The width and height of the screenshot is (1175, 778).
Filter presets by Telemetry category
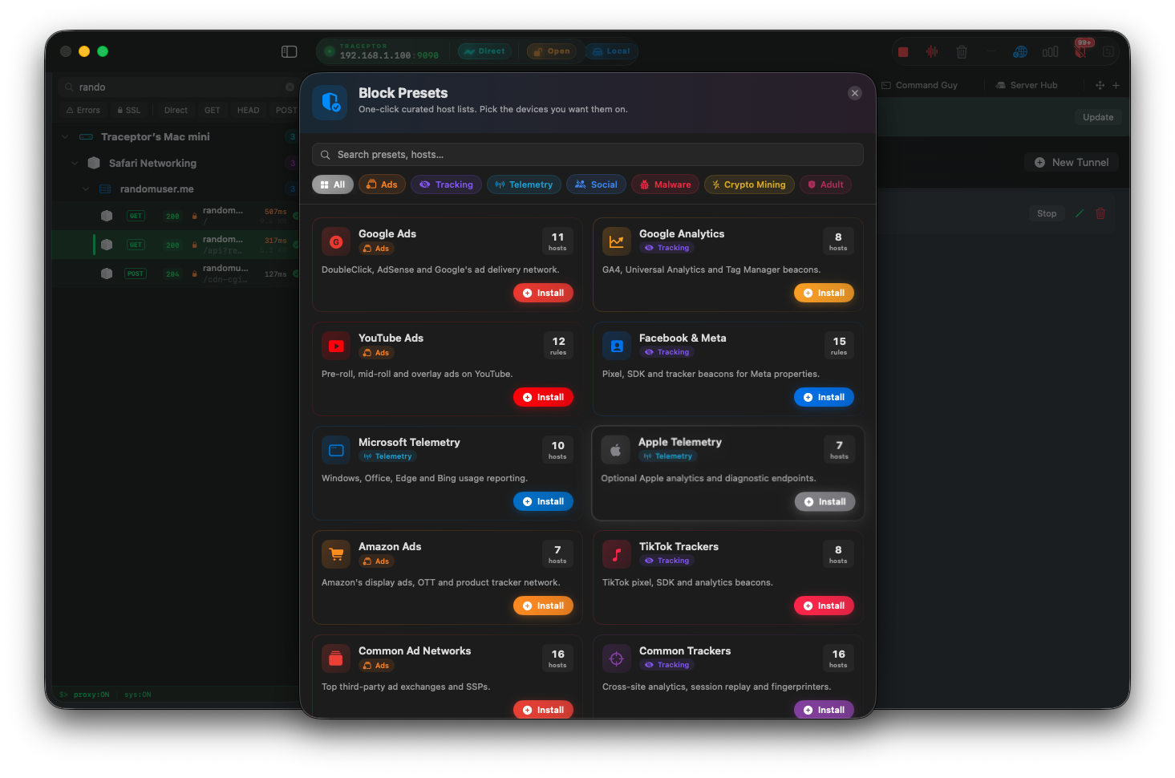(x=525, y=184)
